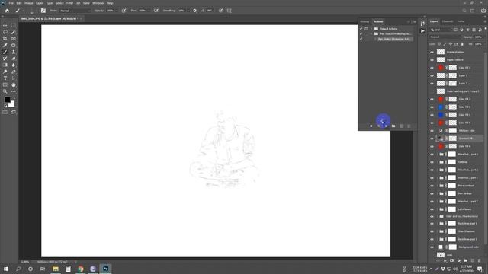
Task: Switch to the Paths tab
Action: click(x=461, y=21)
